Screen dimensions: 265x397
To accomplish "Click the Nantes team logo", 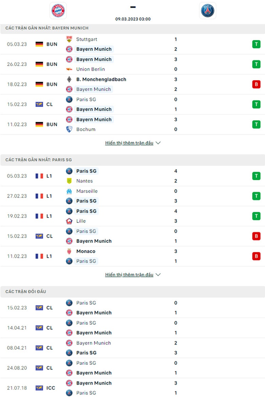I will 69,181.
